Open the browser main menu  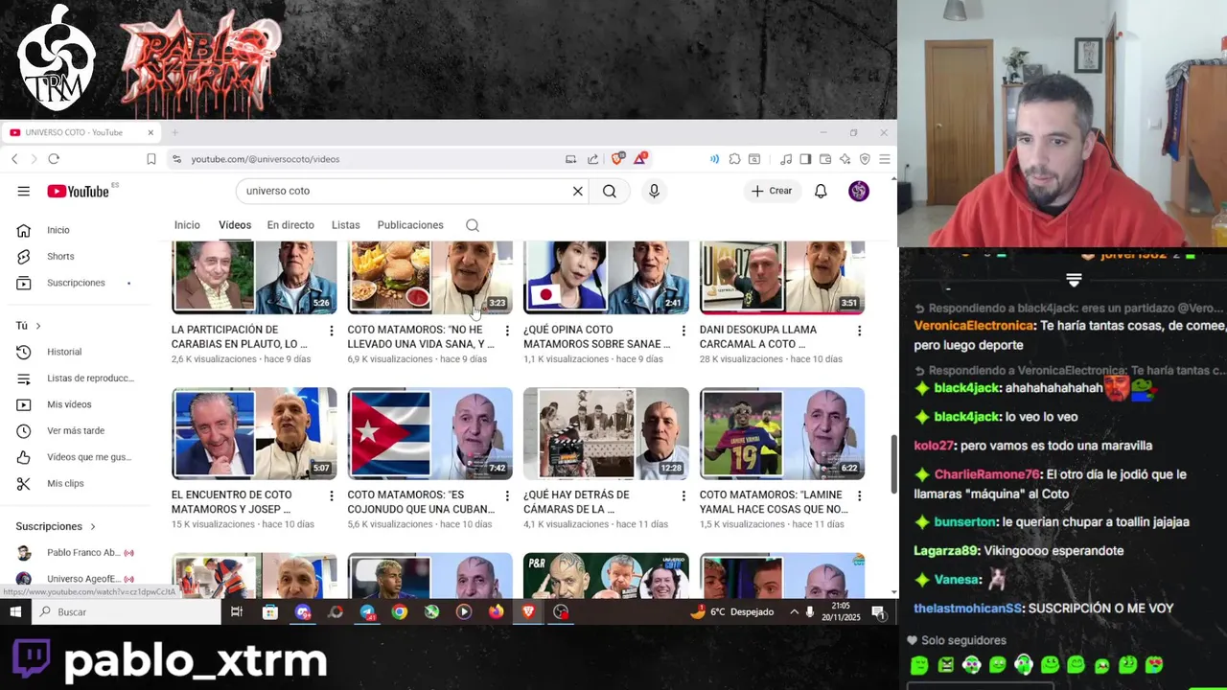(x=884, y=159)
